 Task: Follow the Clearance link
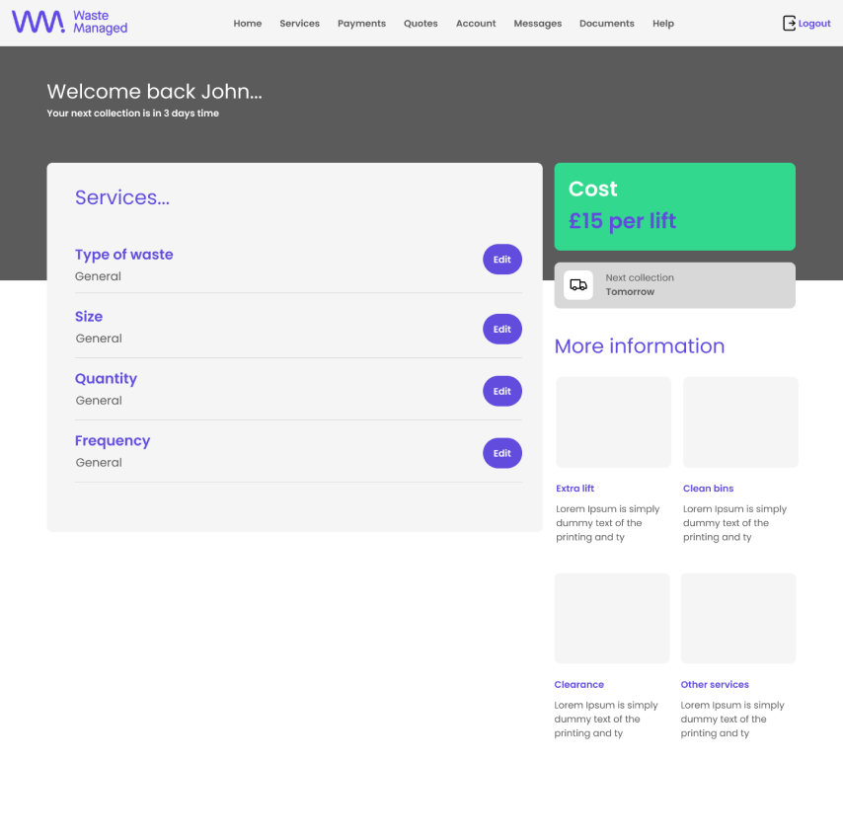pos(579,684)
